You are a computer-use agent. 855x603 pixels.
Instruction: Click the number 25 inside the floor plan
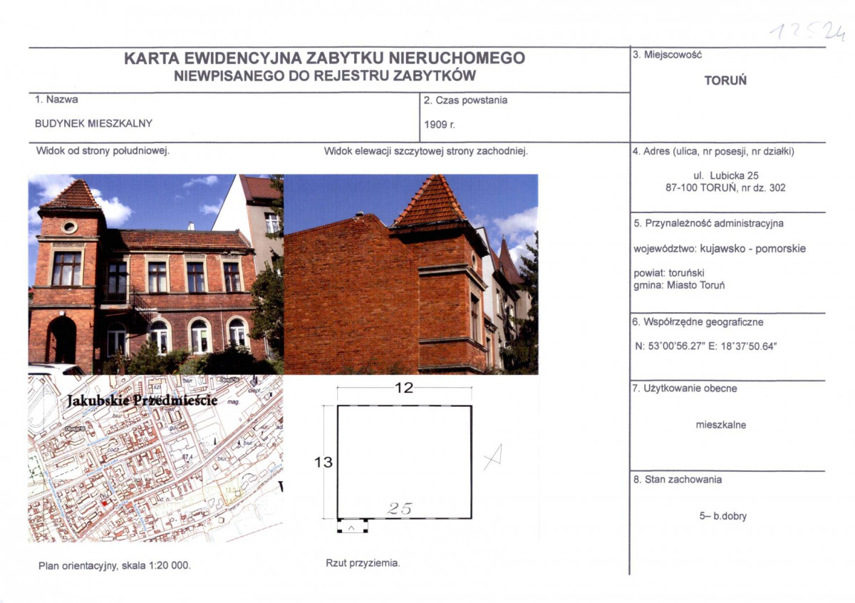(400, 508)
